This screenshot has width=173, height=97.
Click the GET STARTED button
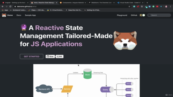pos(32,56)
